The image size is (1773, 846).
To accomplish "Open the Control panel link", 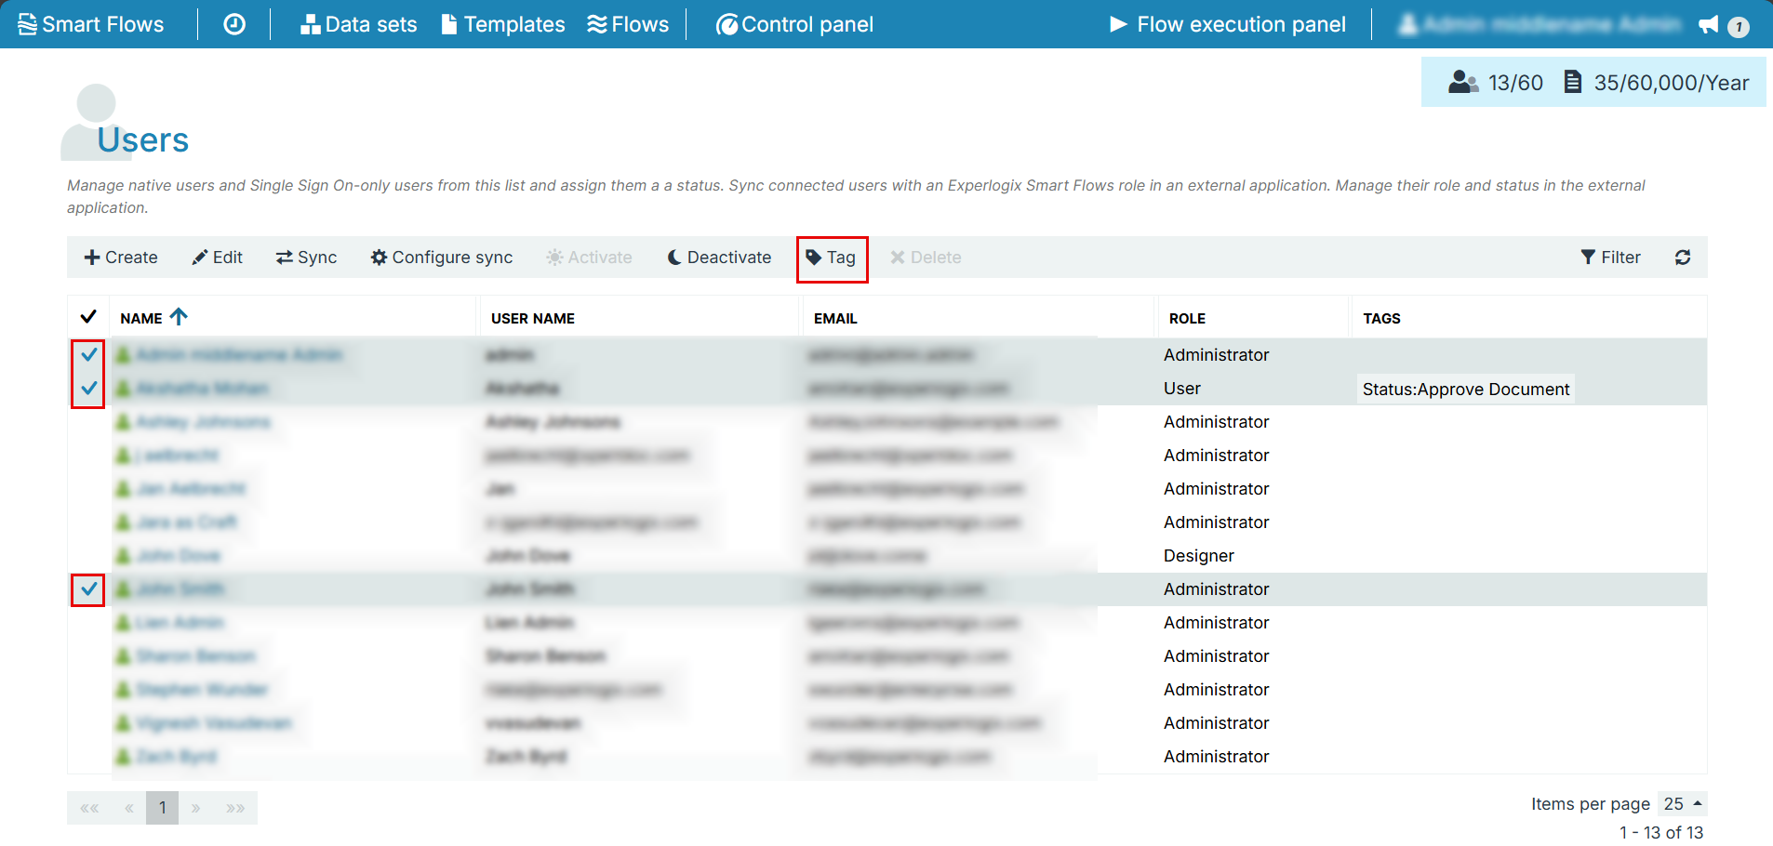I will (x=794, y=24).
